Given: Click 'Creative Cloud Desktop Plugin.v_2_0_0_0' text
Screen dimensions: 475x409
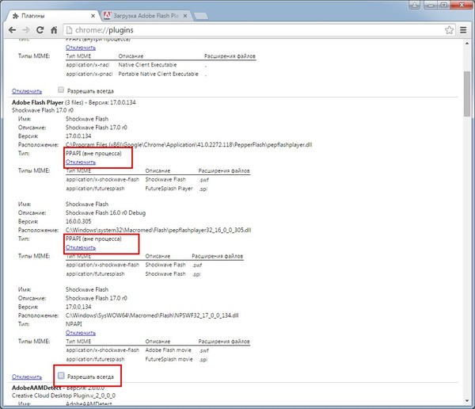Looking at the screenshot, I should 63,396.
